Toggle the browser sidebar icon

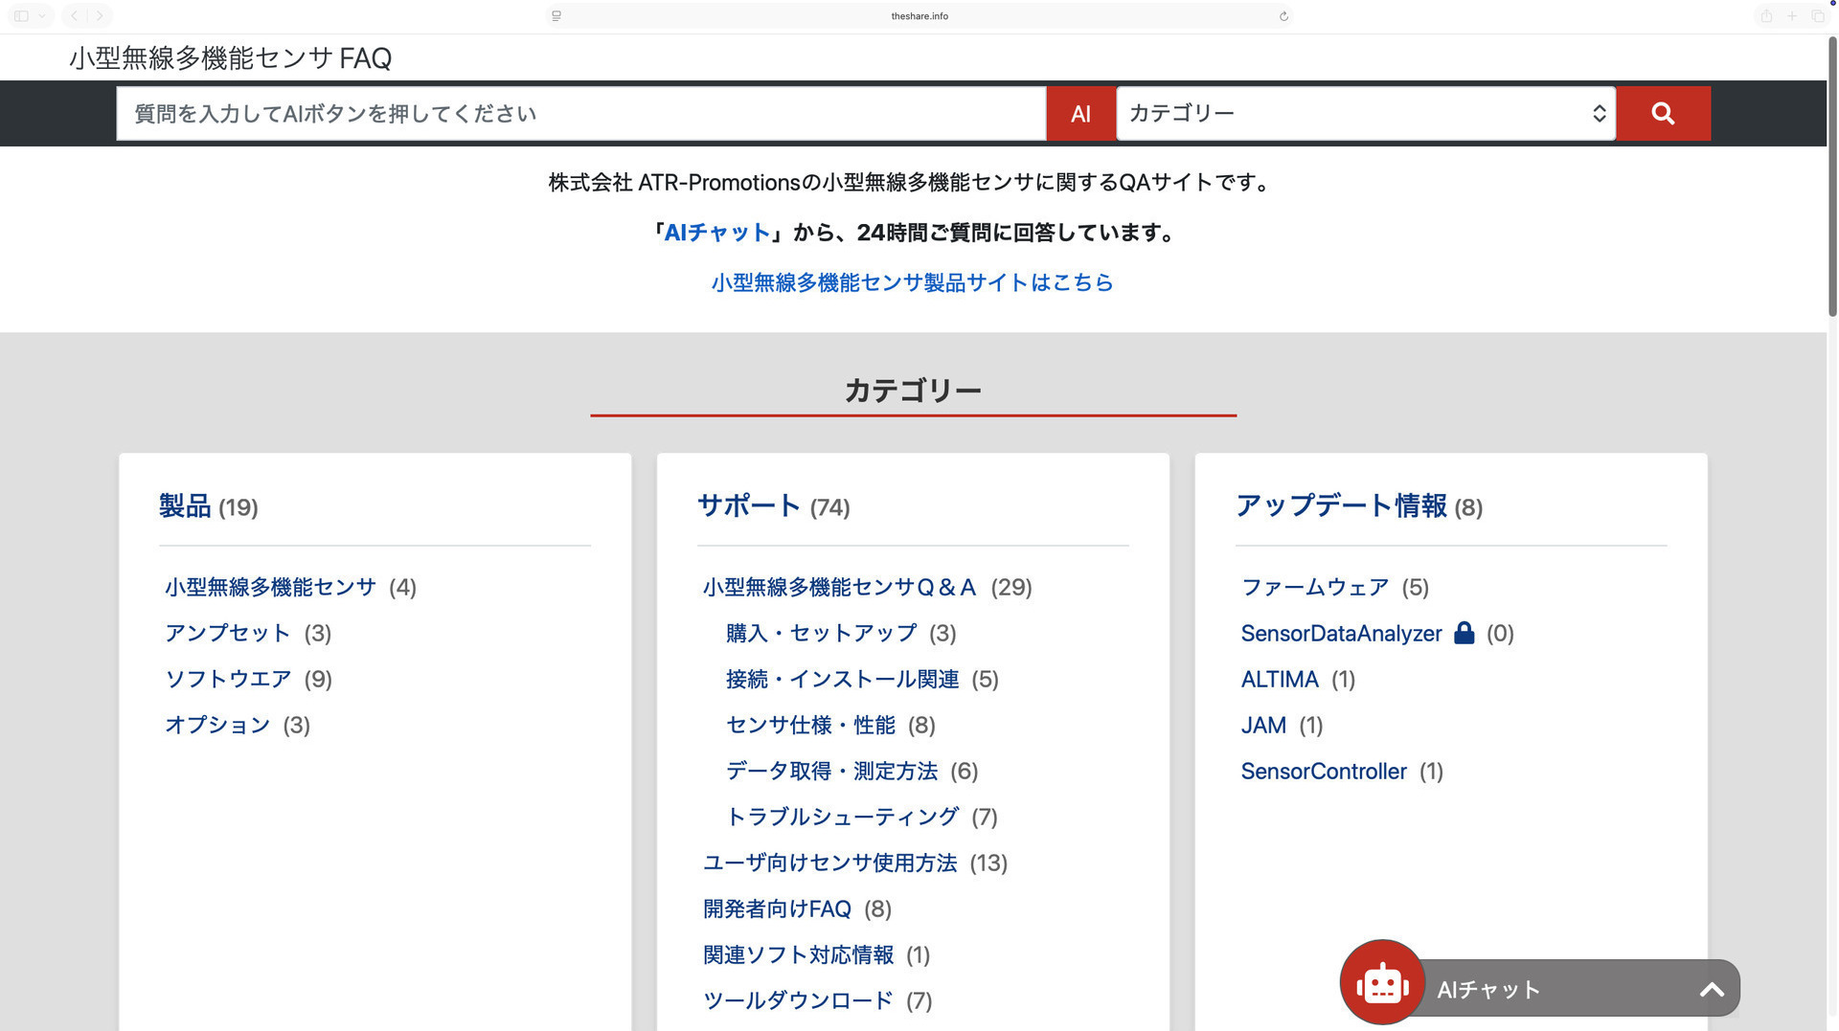click(21, 16)
